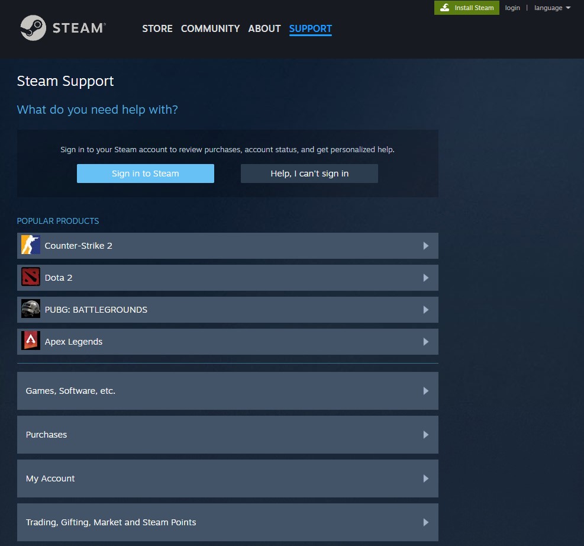The image size is (584, 546).
Task: Expand the Apex Legends row arrow
Action: click(x=425, y=342)
